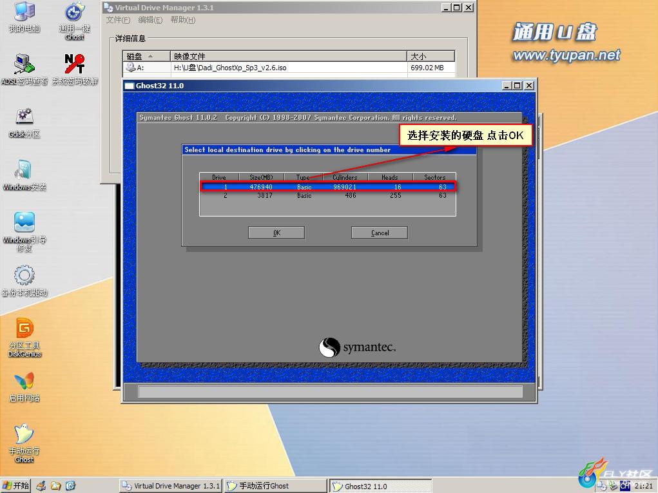Close the Virtual Drive Manager window
The width and height of the screenshot is (658, 493).
469,8
